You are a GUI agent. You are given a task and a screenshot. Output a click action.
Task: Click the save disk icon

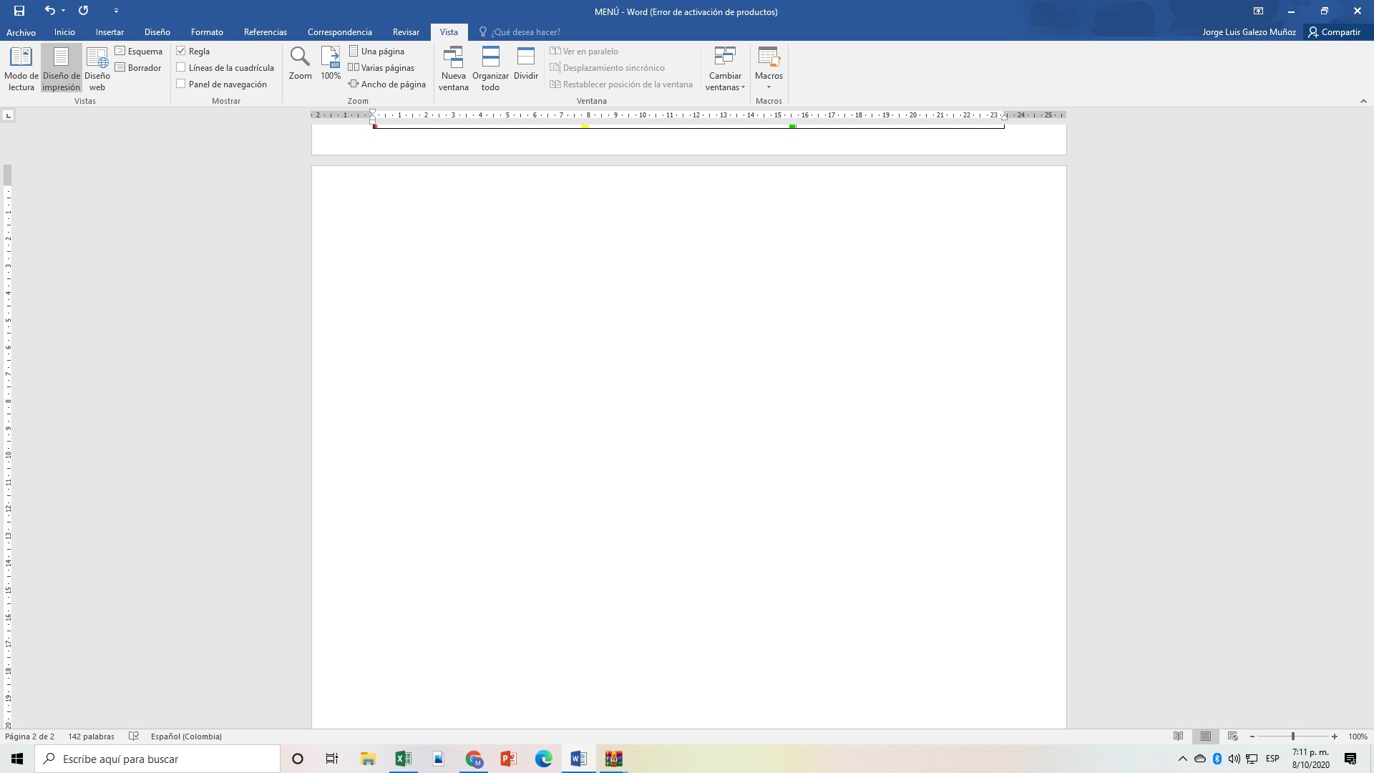tap(19, 11)
